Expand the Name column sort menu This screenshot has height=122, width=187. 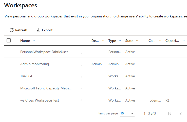coord(34,41)
